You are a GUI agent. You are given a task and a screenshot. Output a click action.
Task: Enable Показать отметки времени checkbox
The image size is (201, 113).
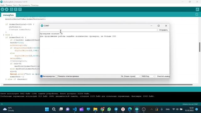(57, 76)
